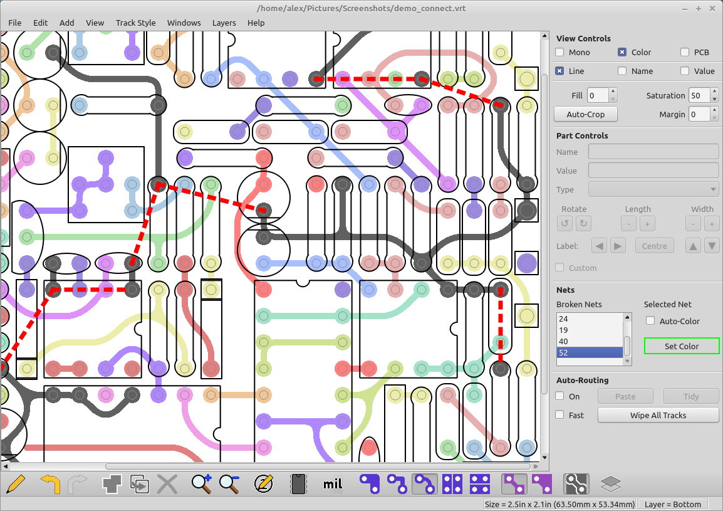
Task: Toggle the PCB view checkbox
Action: tap(685, 52)
